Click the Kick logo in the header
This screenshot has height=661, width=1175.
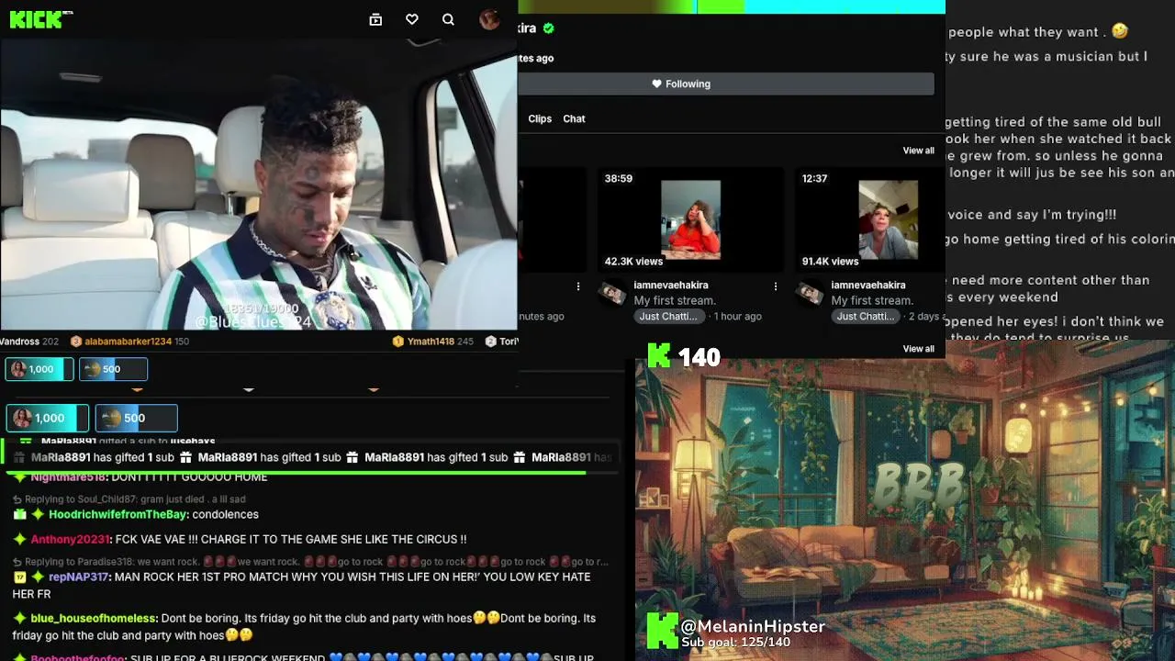point(40,19)
